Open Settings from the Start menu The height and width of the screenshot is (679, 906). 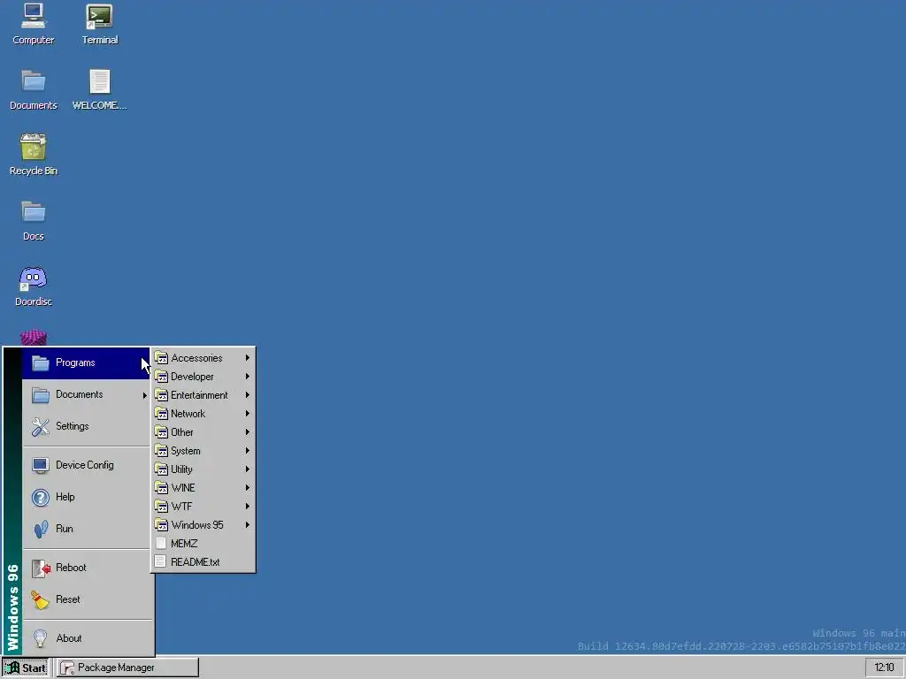[86, 427]
